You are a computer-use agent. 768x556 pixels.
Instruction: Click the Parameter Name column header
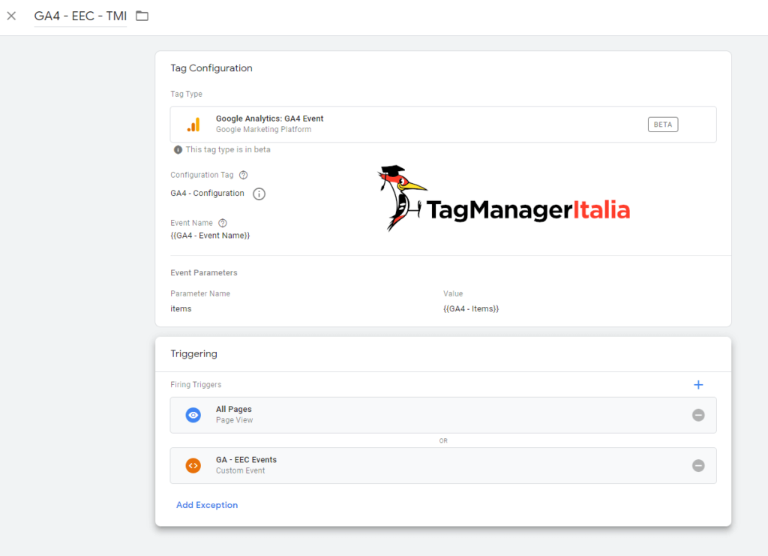200,294
